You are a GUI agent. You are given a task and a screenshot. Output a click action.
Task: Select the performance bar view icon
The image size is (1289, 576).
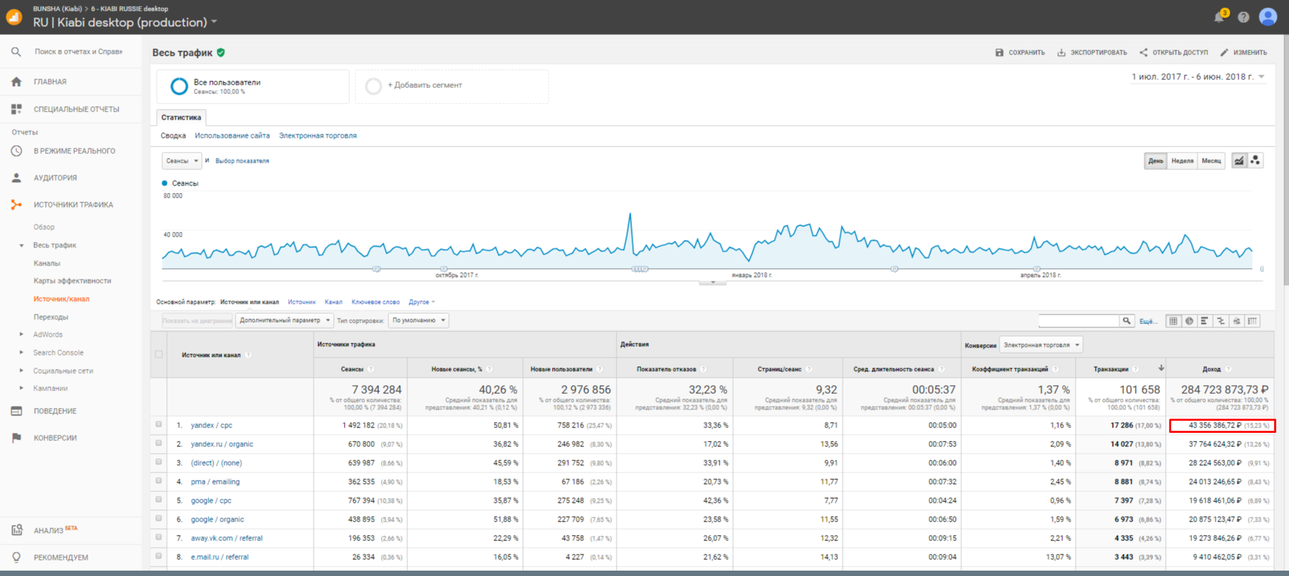pyautogui.click(x=1205, y=321)
